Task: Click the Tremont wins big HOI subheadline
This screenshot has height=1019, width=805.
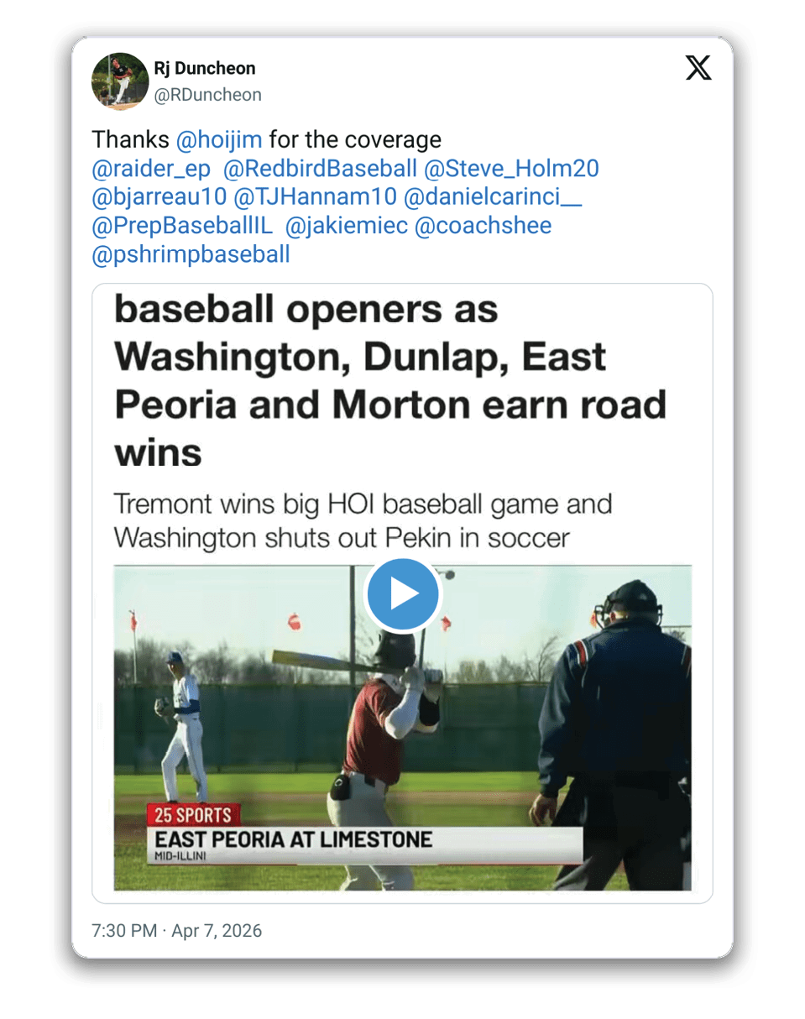Action: click(x=363, y=522)
